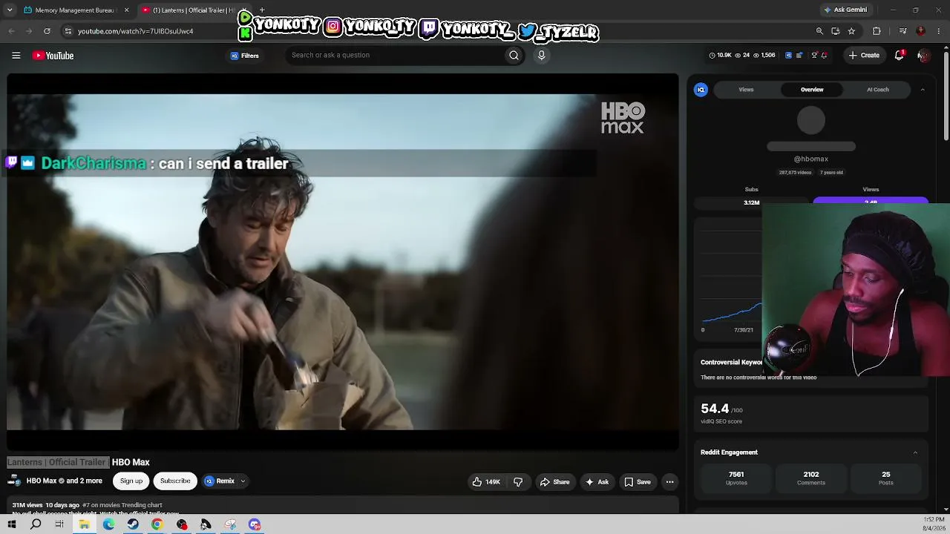Open Steam from the taskbar
Screen dimensions: 950x534
[x=133, y=524]
